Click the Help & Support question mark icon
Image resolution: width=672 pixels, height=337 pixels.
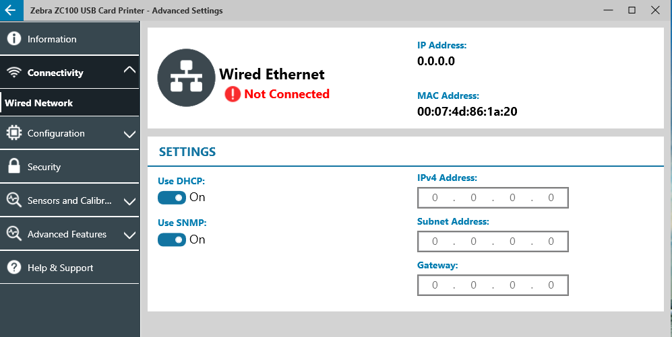pos(14,267)
